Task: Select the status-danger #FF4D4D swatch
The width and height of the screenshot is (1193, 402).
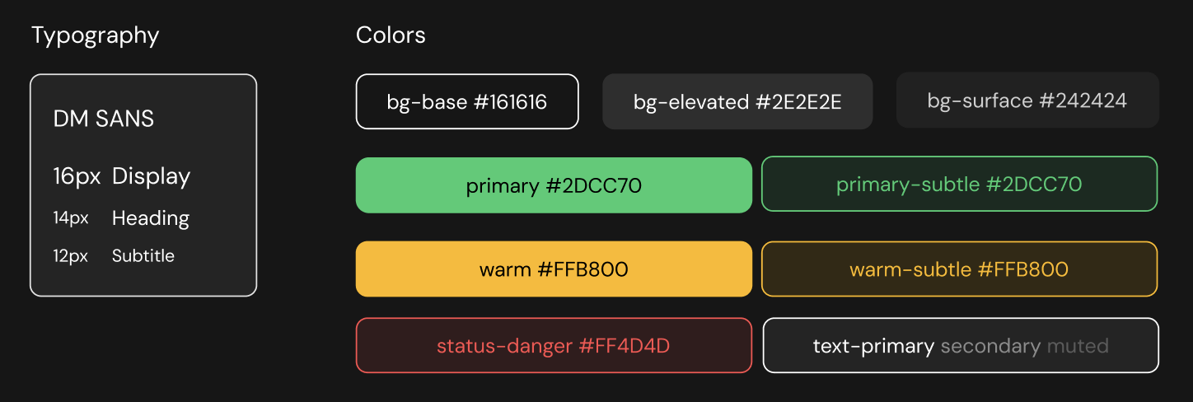Action: tap(554, 346)
